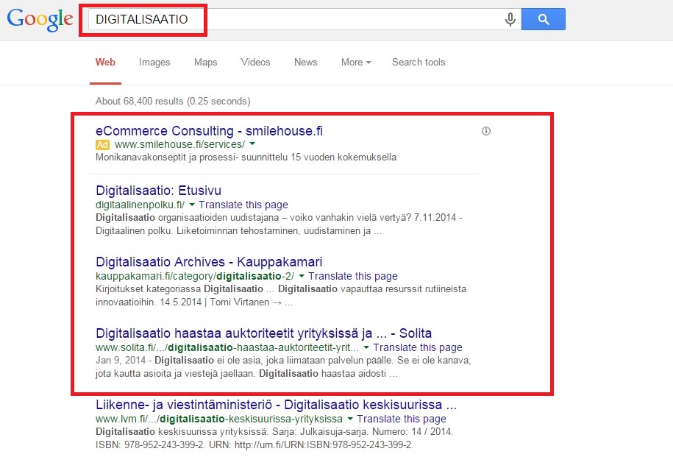Expand arrow next to www.solita.fi URL
Screen dimensions: 673x457
[x=366, y=347]
